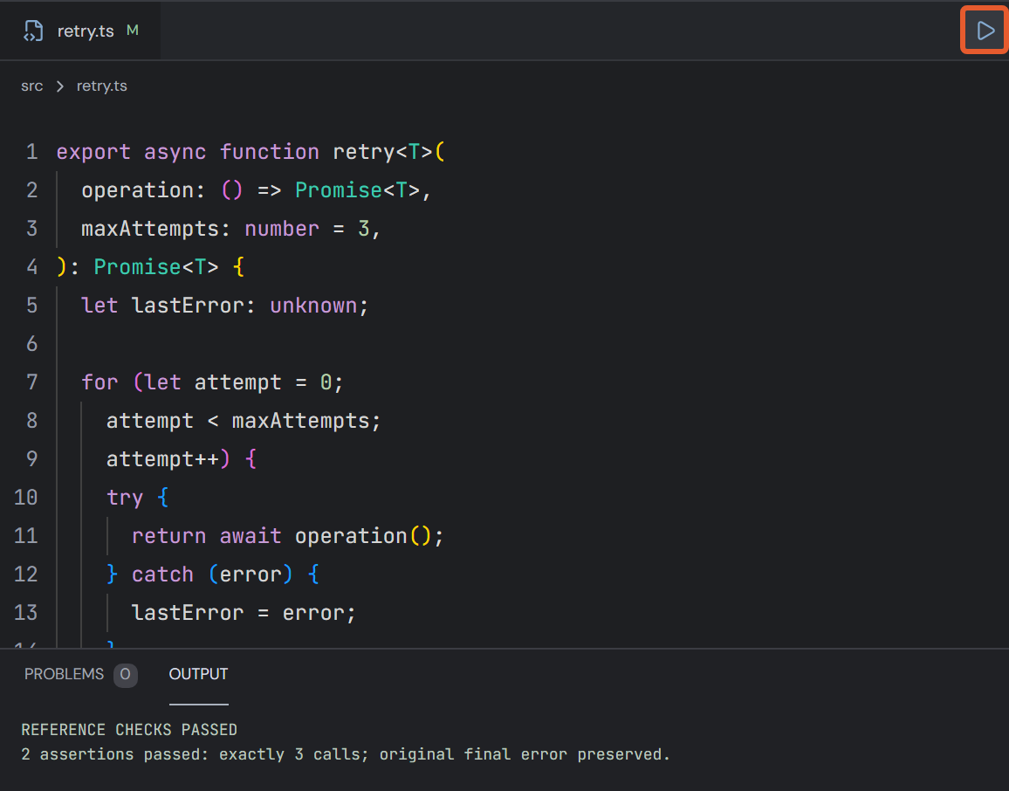This screenshot has height=791, width=1009.
Task: Click the 'for' keyword on line 7
Action: [100, 382]
